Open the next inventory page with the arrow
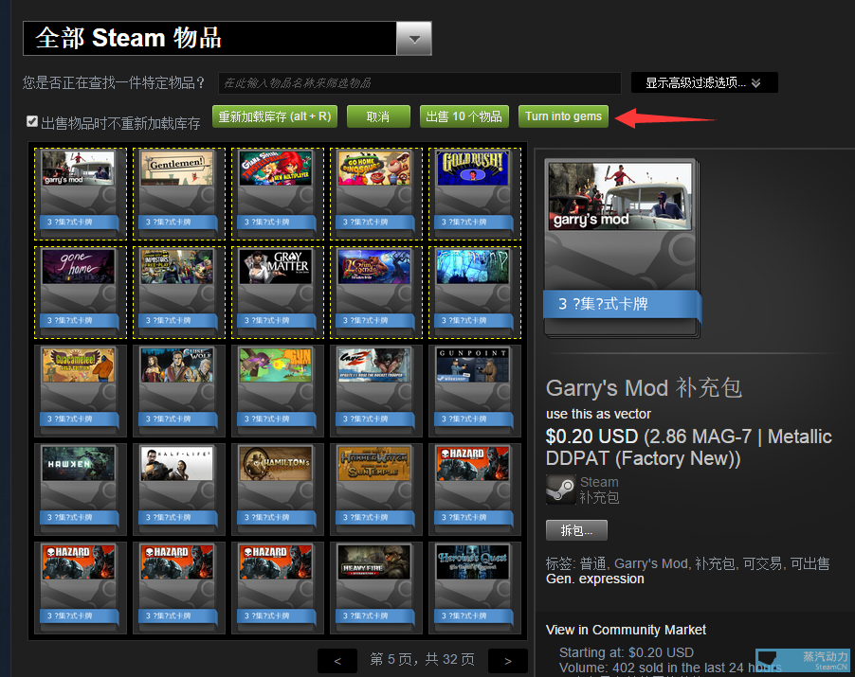Viewport: 855px width, 677px height. point(507,661)
